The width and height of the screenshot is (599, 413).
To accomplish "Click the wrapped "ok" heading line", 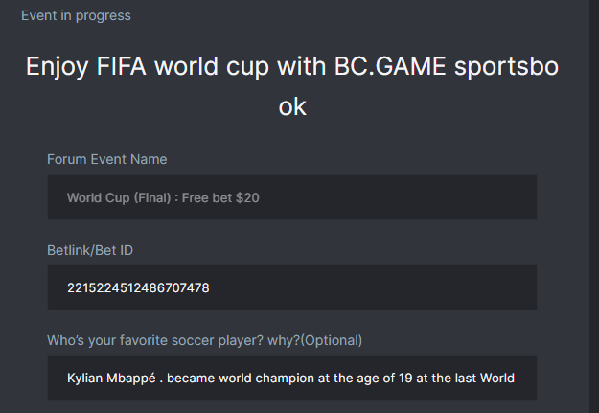I will pyautogui.click(x=292, y=106).
